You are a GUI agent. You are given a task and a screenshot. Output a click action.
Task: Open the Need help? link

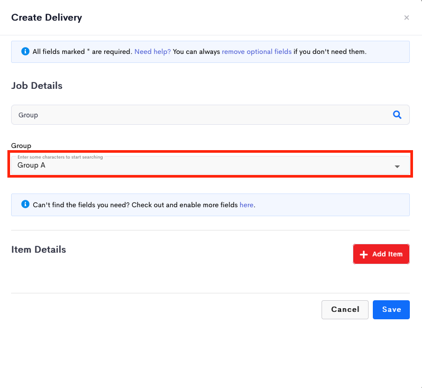pos(153,52)
